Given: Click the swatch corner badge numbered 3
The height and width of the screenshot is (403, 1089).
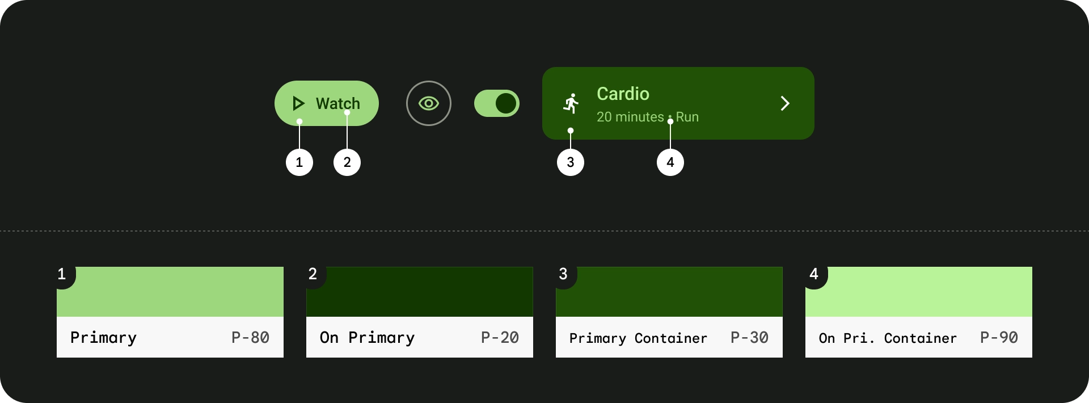Looking at the screenshot, I should pyautogui.click(x=563, y=275).
